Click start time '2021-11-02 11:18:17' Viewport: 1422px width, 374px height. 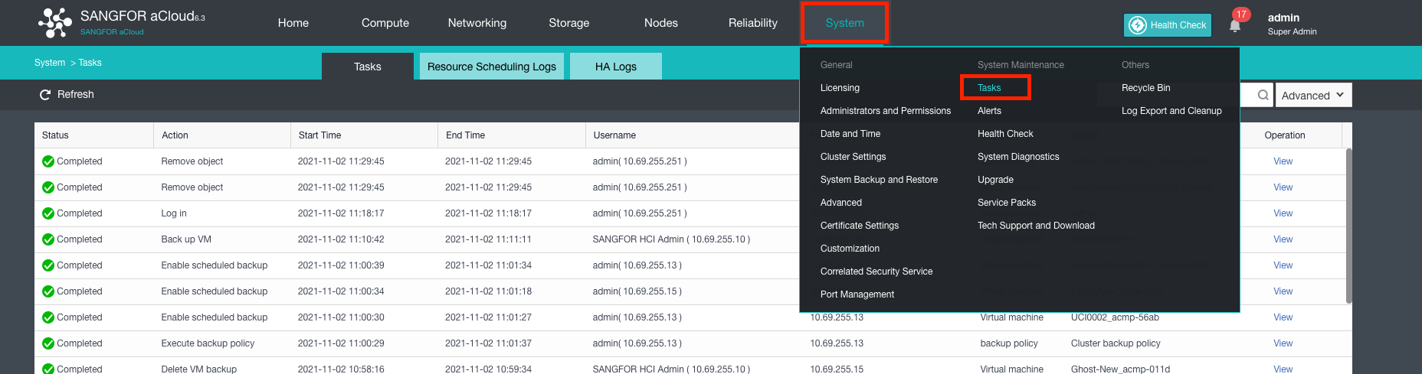click(x=341, y=213)
